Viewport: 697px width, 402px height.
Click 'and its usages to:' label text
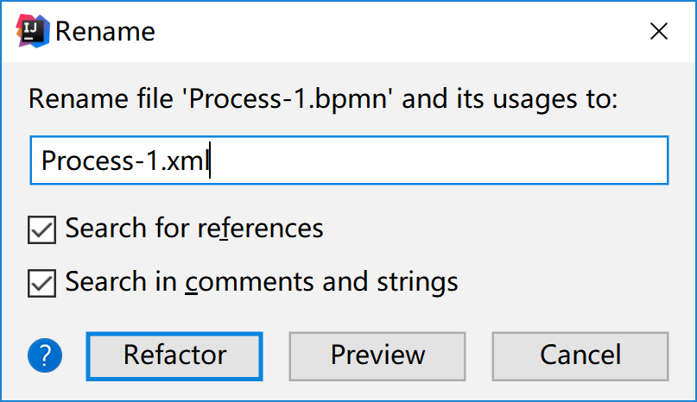511,99
